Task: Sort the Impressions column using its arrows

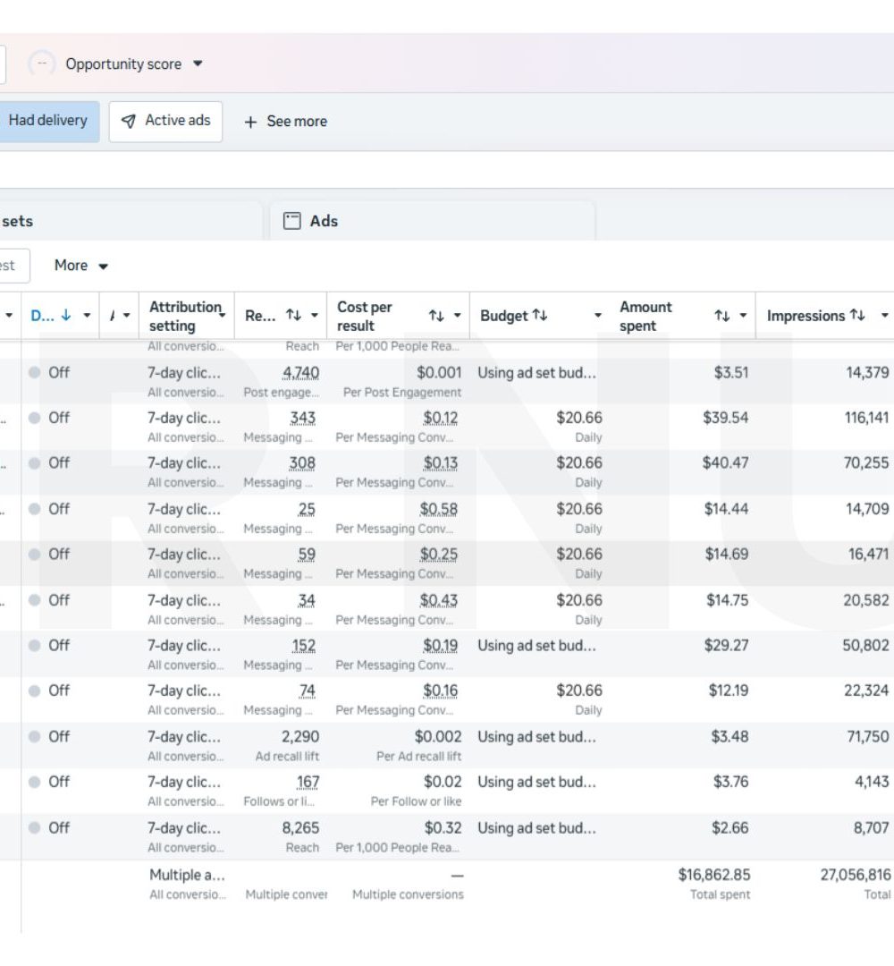Action: click(857, 315)
